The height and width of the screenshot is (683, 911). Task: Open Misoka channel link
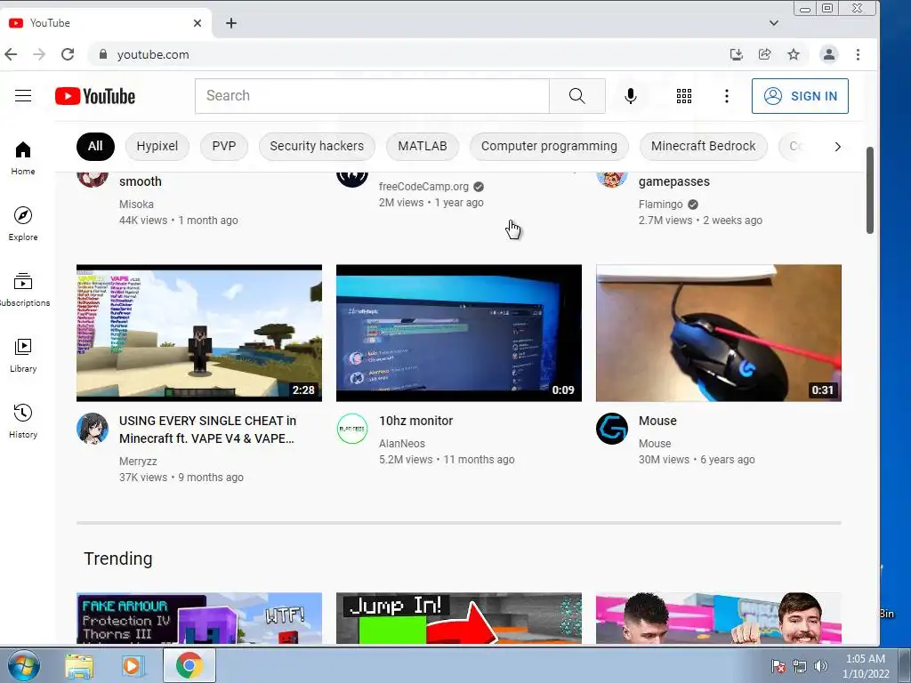point(136,205)
